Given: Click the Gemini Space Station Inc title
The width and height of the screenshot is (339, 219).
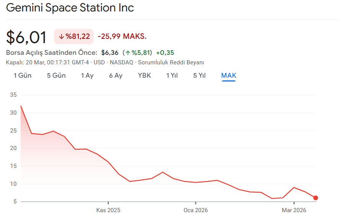Looking at the screenshot, I should point(70,8).
